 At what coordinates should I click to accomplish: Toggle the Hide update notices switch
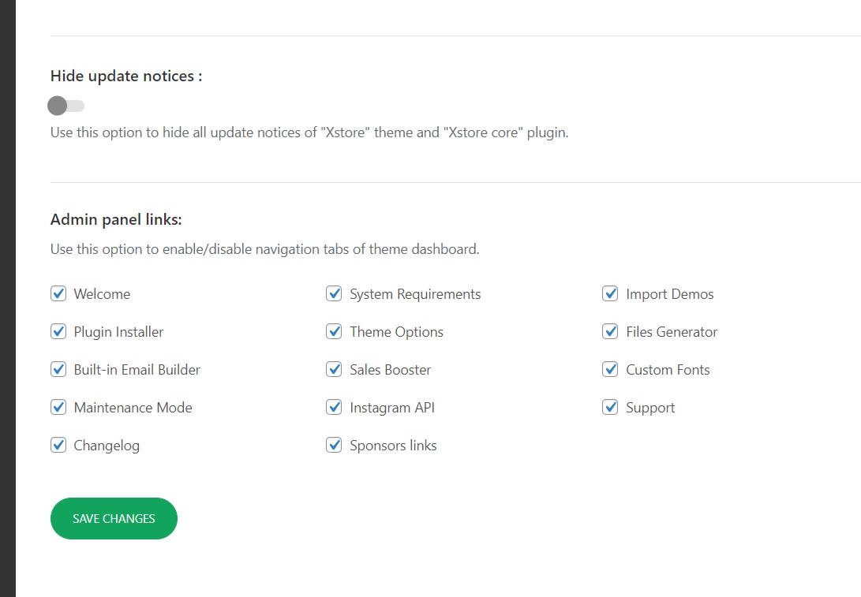(66, 106)
